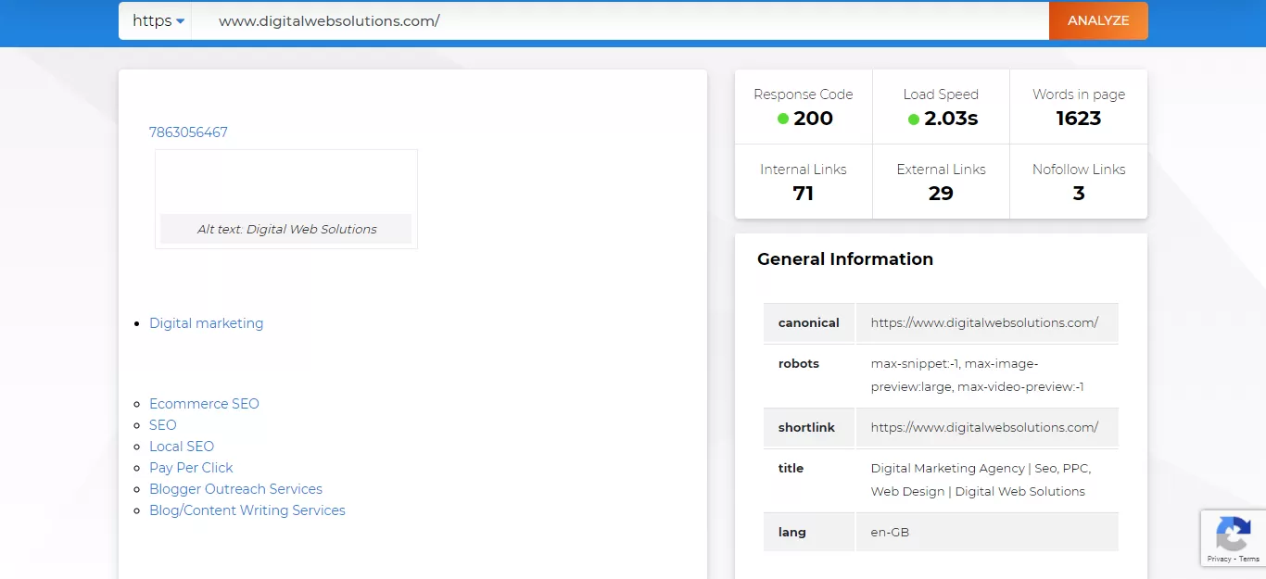This screenshot has width=1266, height=579.
Task: Click the SEO link
Action: 162,425
